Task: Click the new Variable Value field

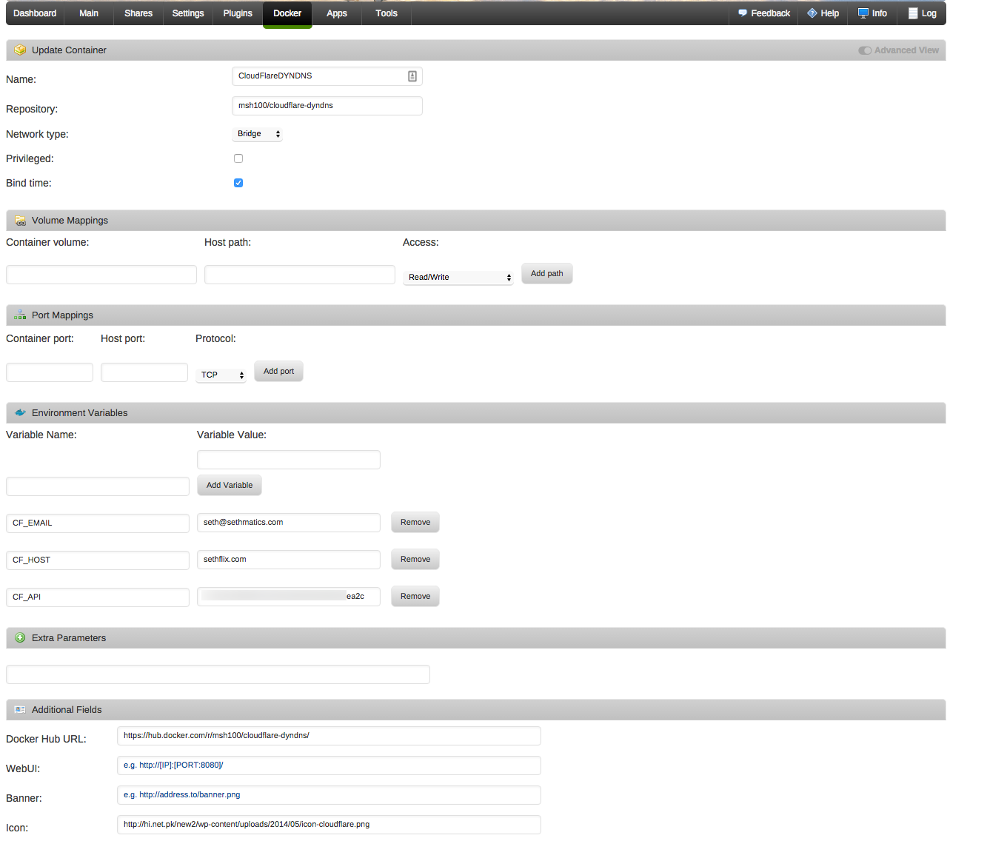Action: (x=289, y=460)
